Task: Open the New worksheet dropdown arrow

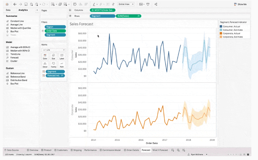Action: (x=56, y=5)
